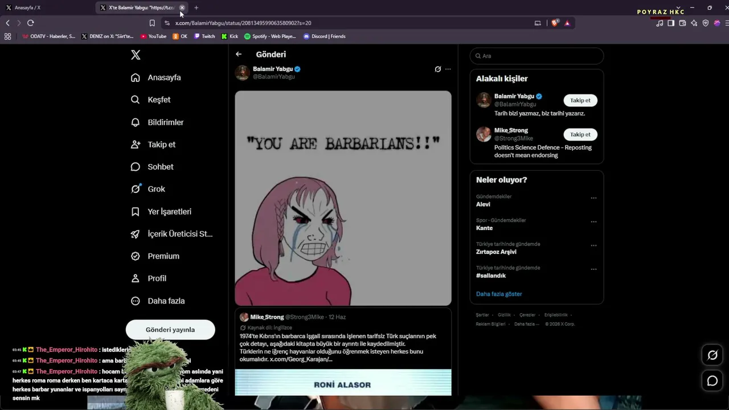This screenshot has height=410, width=729.
Task: Open the Leo AI sparkle icon
Action: pos(694,23)
